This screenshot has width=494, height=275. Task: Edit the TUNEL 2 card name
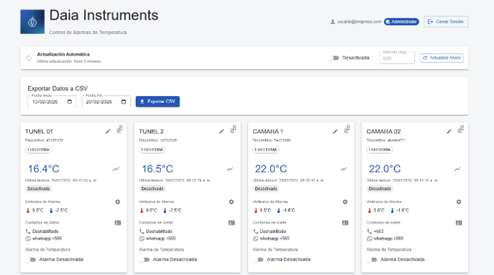tap(222, 131)
